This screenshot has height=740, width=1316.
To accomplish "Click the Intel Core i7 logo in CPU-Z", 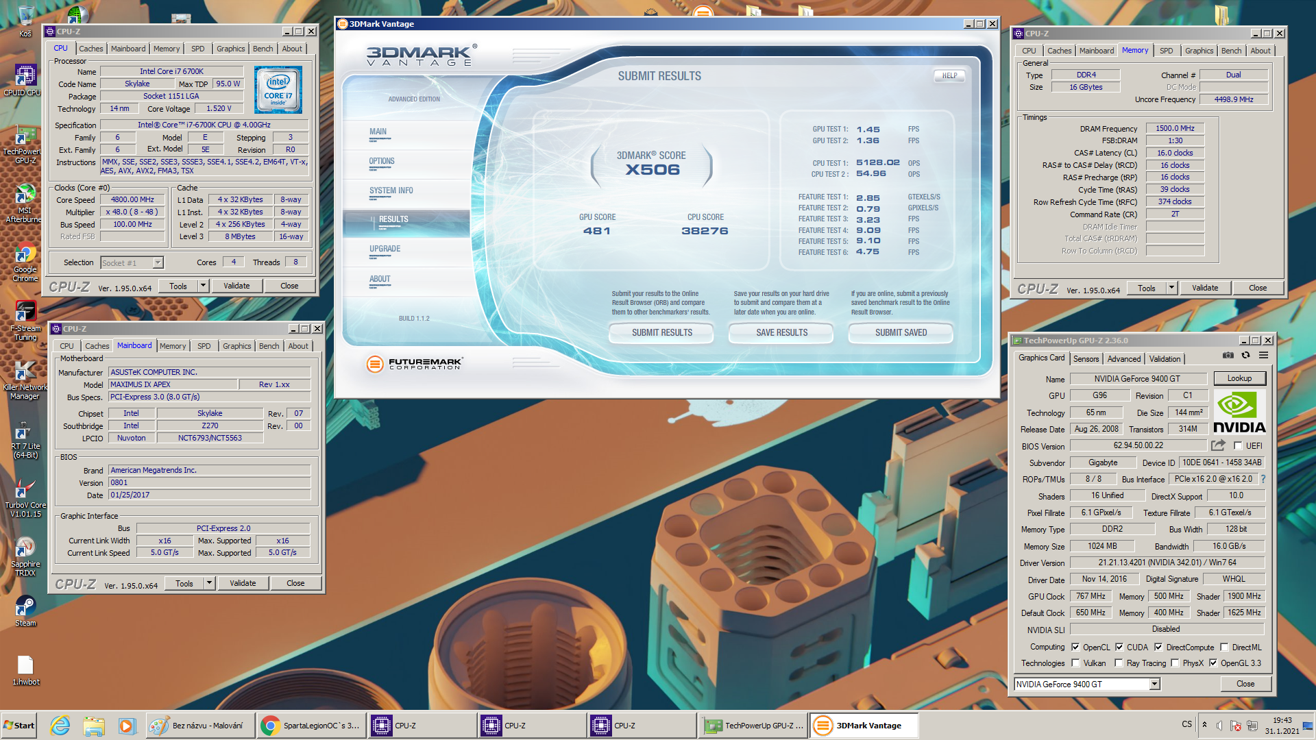I will click(x=278, y=90).
